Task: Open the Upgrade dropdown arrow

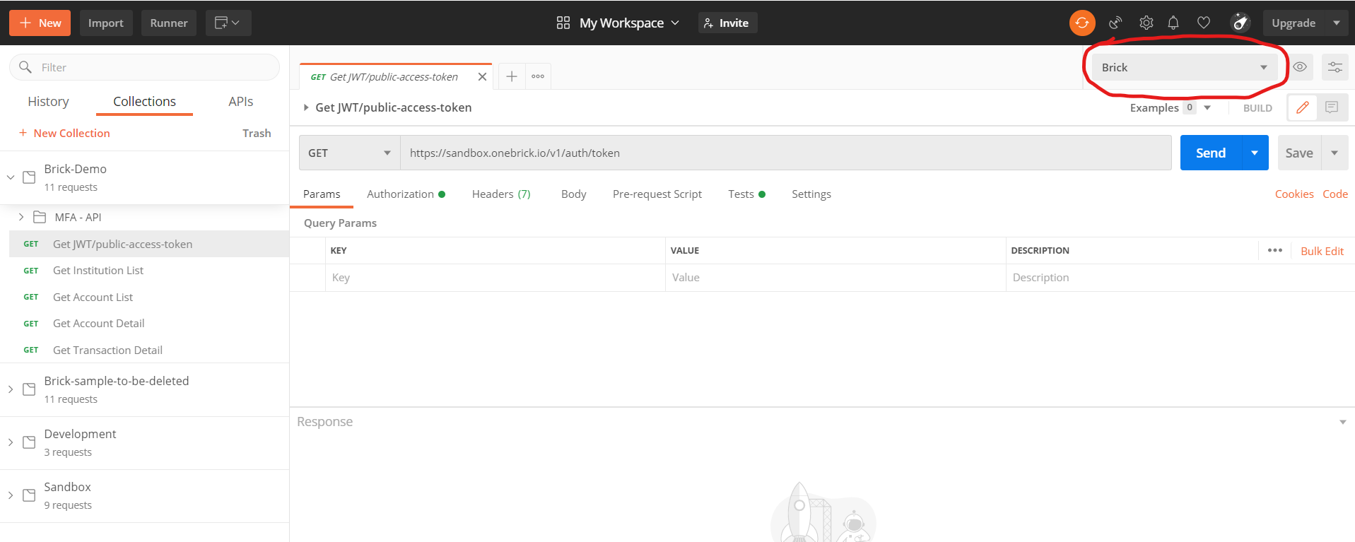Action: click(x=1336, y=23)
